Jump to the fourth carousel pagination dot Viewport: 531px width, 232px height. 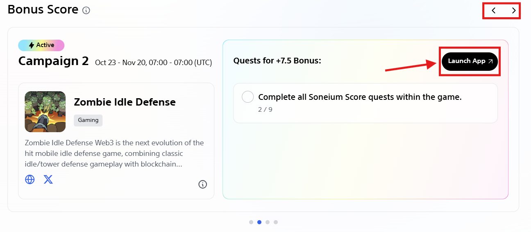pyautogui.click(x=276, y=222)
